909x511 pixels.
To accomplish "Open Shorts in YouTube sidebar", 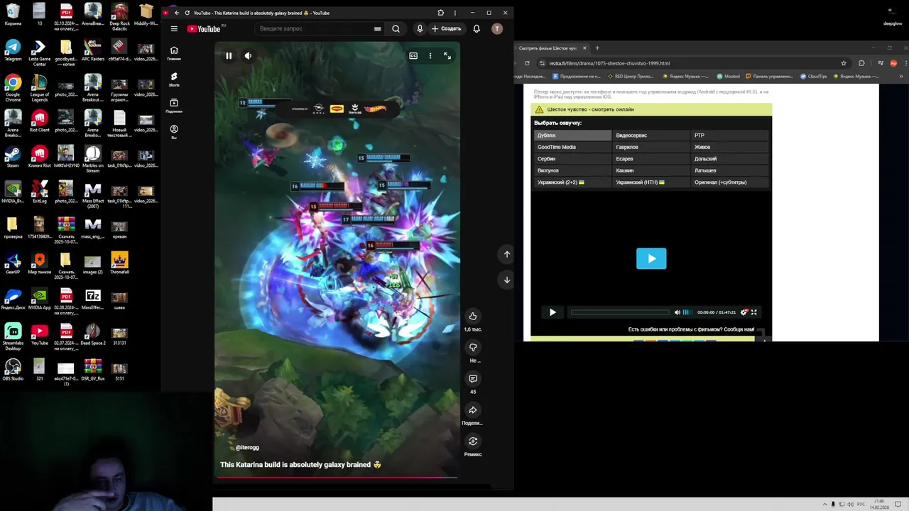I will [x=174, y=79].
